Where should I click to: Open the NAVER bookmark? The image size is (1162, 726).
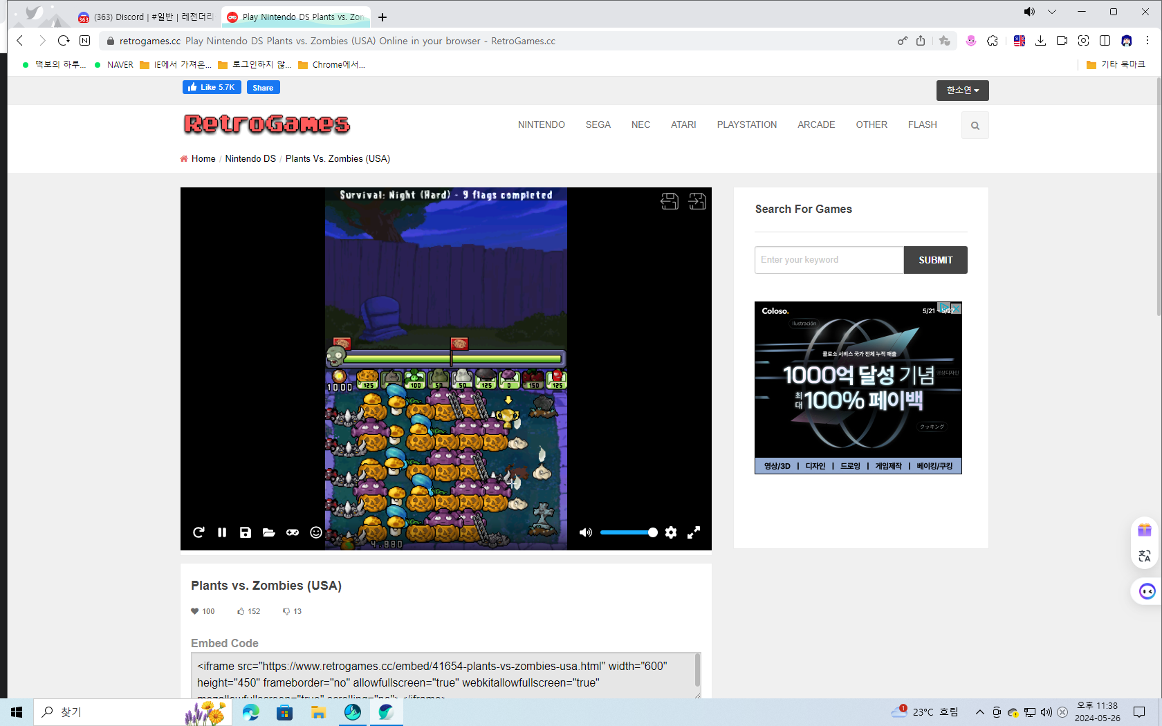(x=114, y=64)
